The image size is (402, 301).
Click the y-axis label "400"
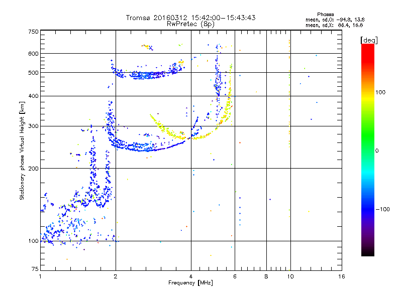point(33,96)
